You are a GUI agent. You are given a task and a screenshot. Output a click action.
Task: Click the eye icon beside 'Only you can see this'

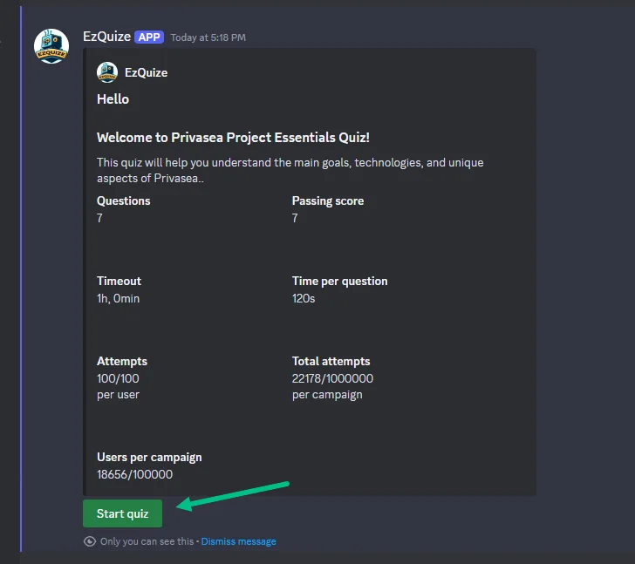[90, 541]
